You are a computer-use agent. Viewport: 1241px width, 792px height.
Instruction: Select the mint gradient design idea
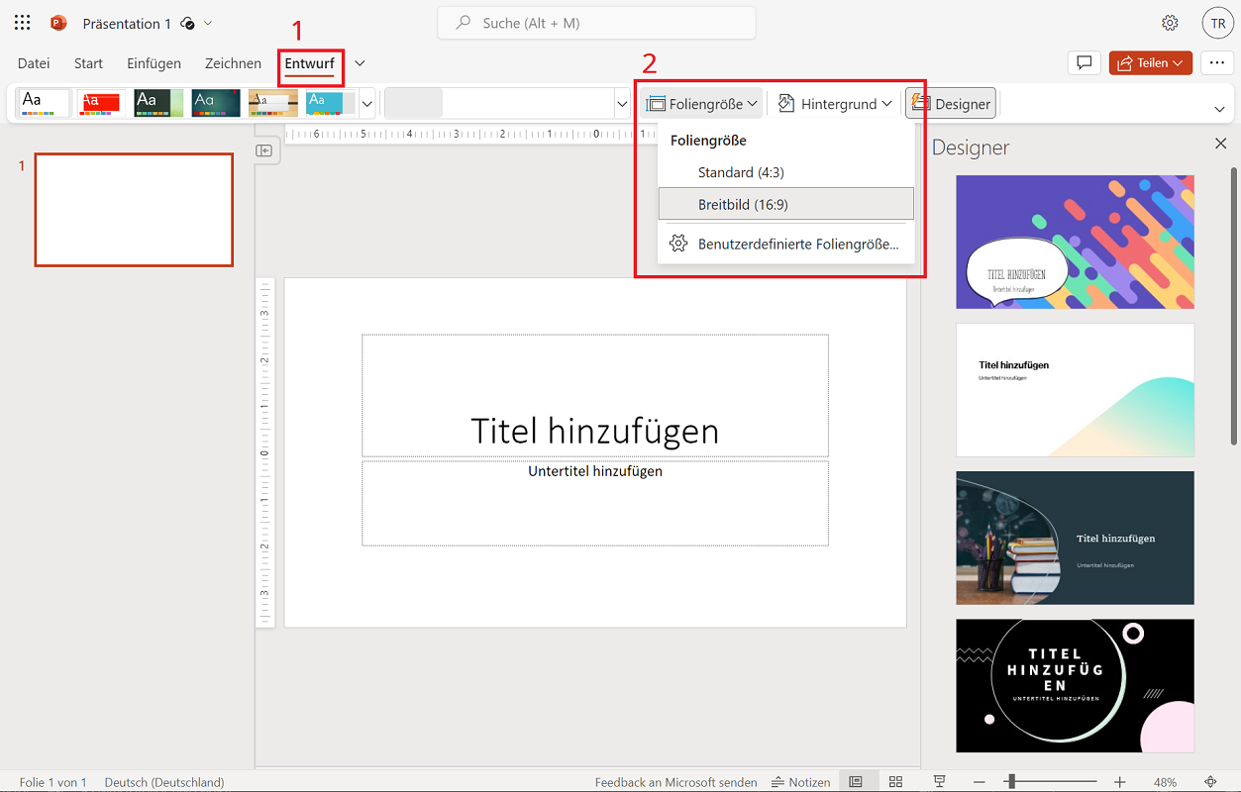pos(1075,390)
